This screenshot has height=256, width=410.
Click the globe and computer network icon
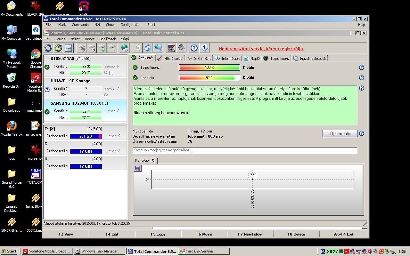(x=158, y=48)
